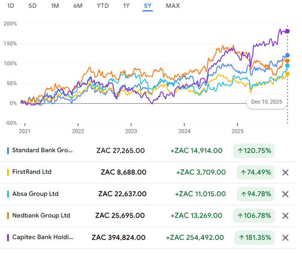Open Absa Group Ltd stock name

35,194
